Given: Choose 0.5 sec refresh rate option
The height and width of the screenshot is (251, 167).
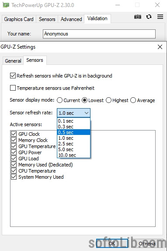Looking at the screenshot, I should [74, 132].
